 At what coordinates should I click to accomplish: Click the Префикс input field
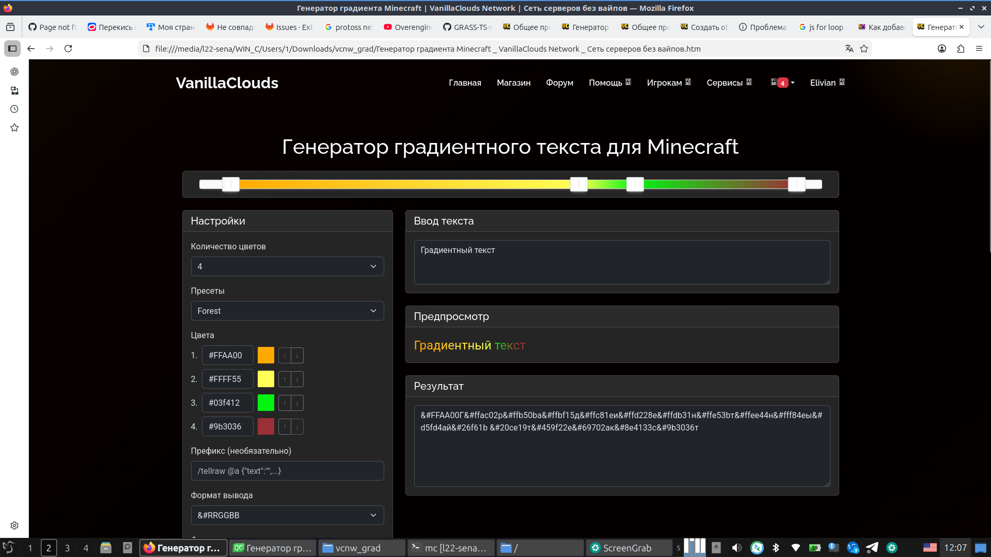(x=287, y=471)
